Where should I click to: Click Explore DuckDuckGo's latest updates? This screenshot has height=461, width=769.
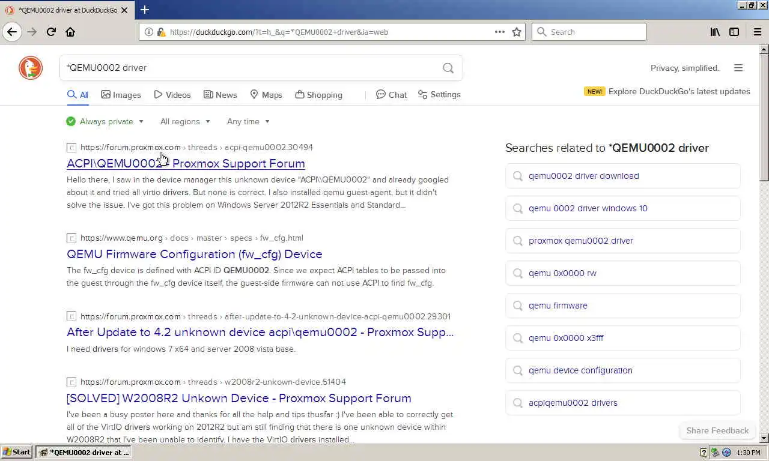679,91
